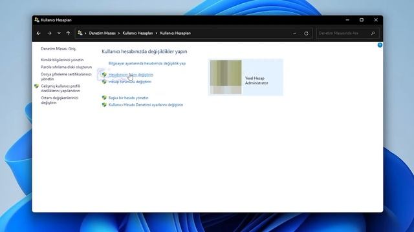Close the Kullanıcı Hesapları window
Viewport: 414px width, 232px height.
pos(376,20)
